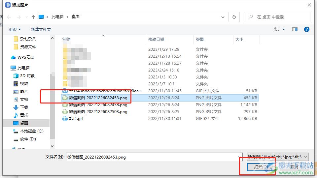The image size is (317, 178).
Task: Close the 添加图片 dialog
Action: [309, 5]
